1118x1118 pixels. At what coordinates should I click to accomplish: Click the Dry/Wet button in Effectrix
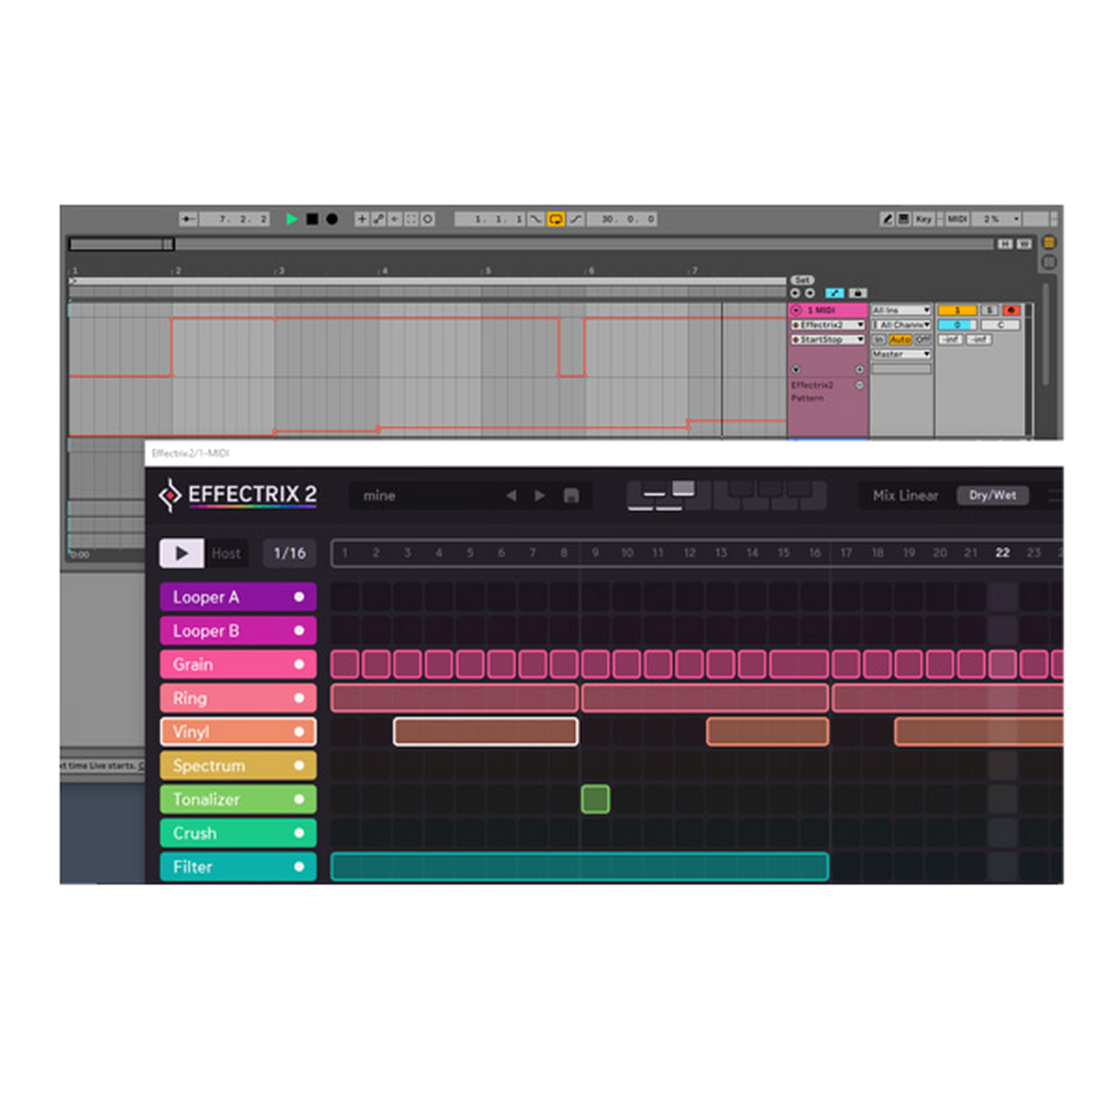[x=993, y=496]
